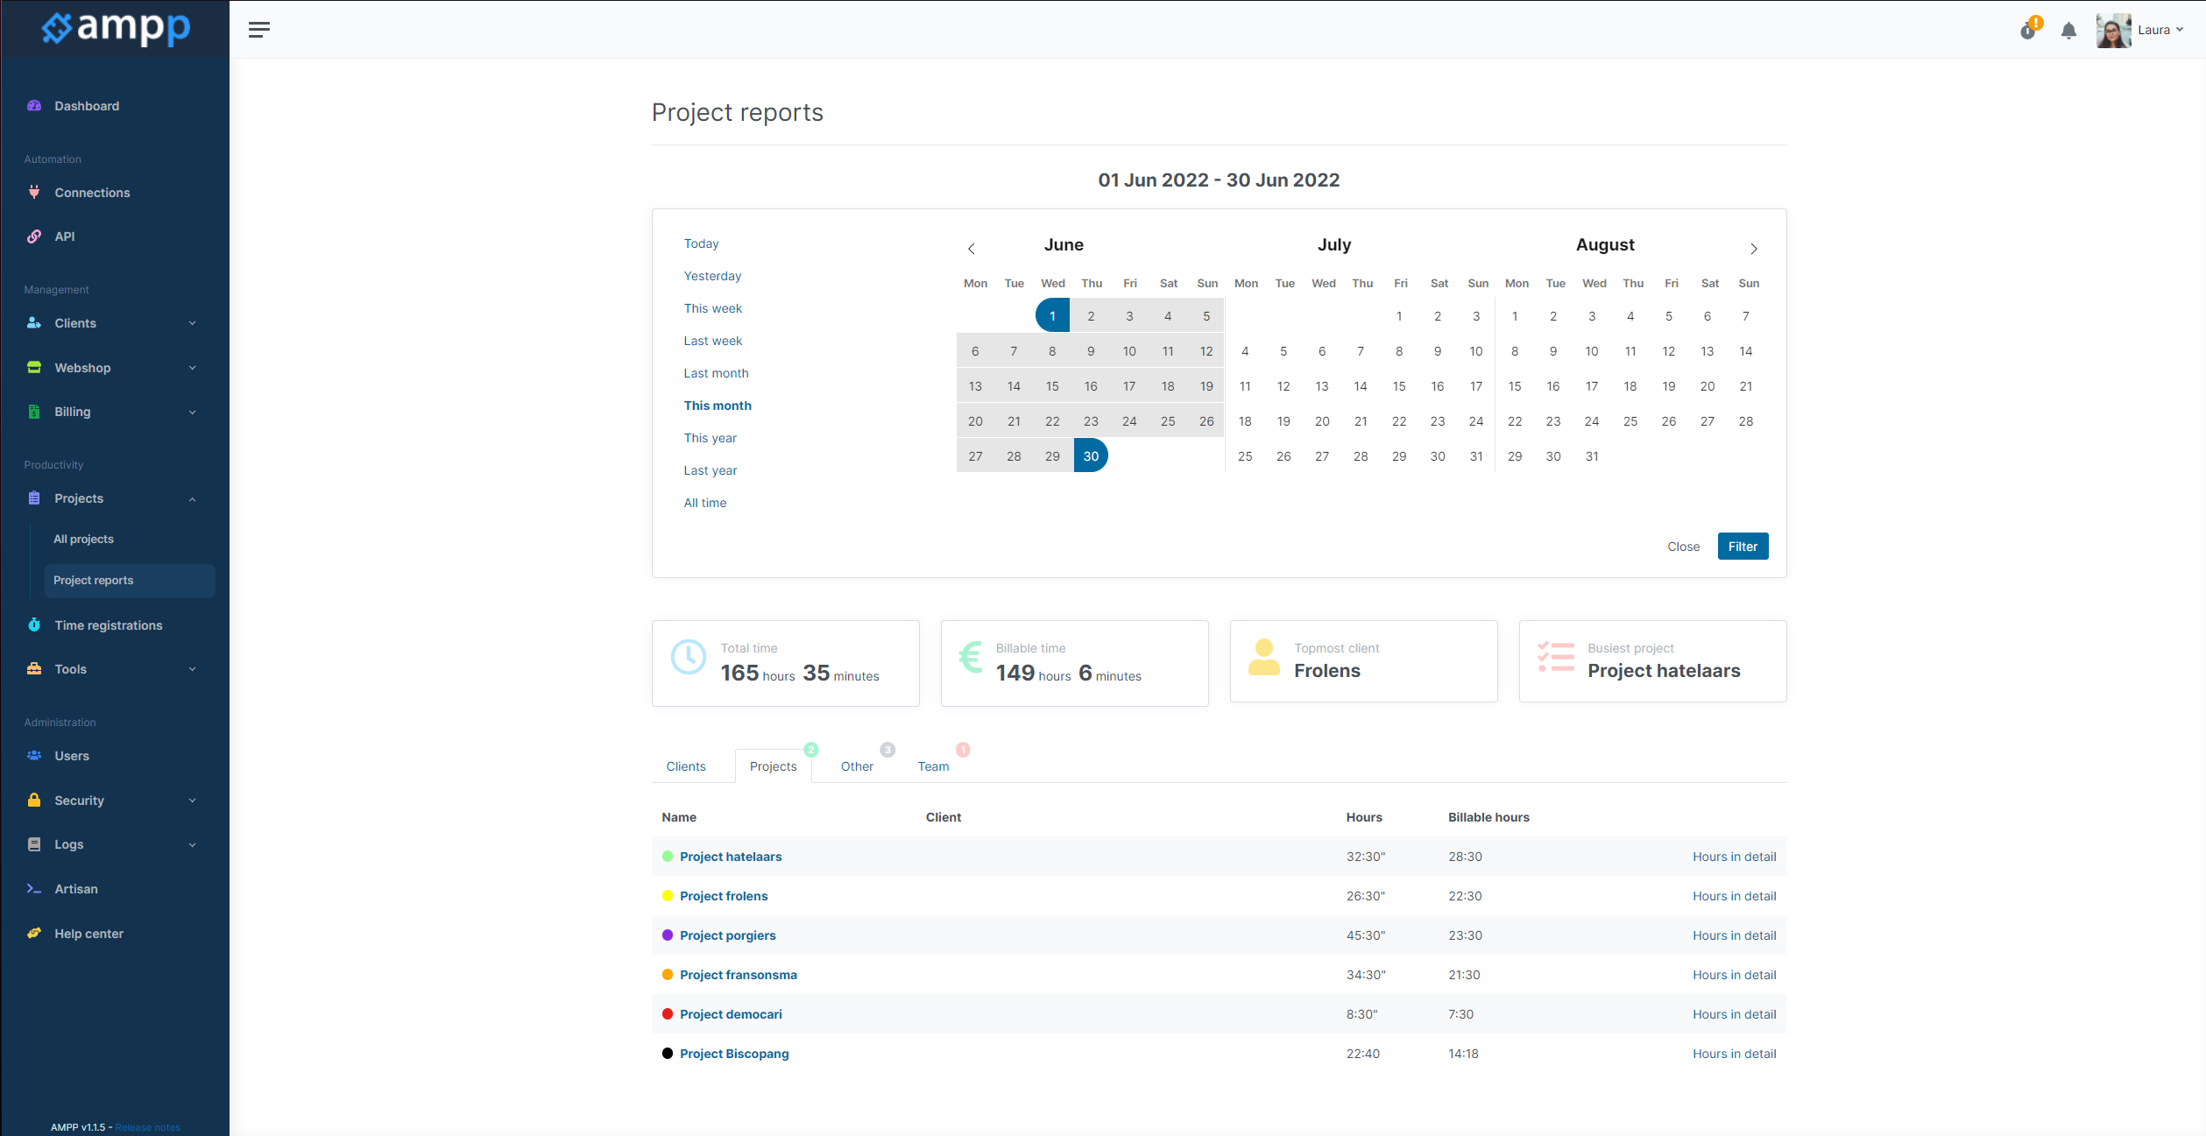This screenshot has height=1136, width=2206.
Task: Go to previous month in calendar
Action: click(x=971, y=249)
